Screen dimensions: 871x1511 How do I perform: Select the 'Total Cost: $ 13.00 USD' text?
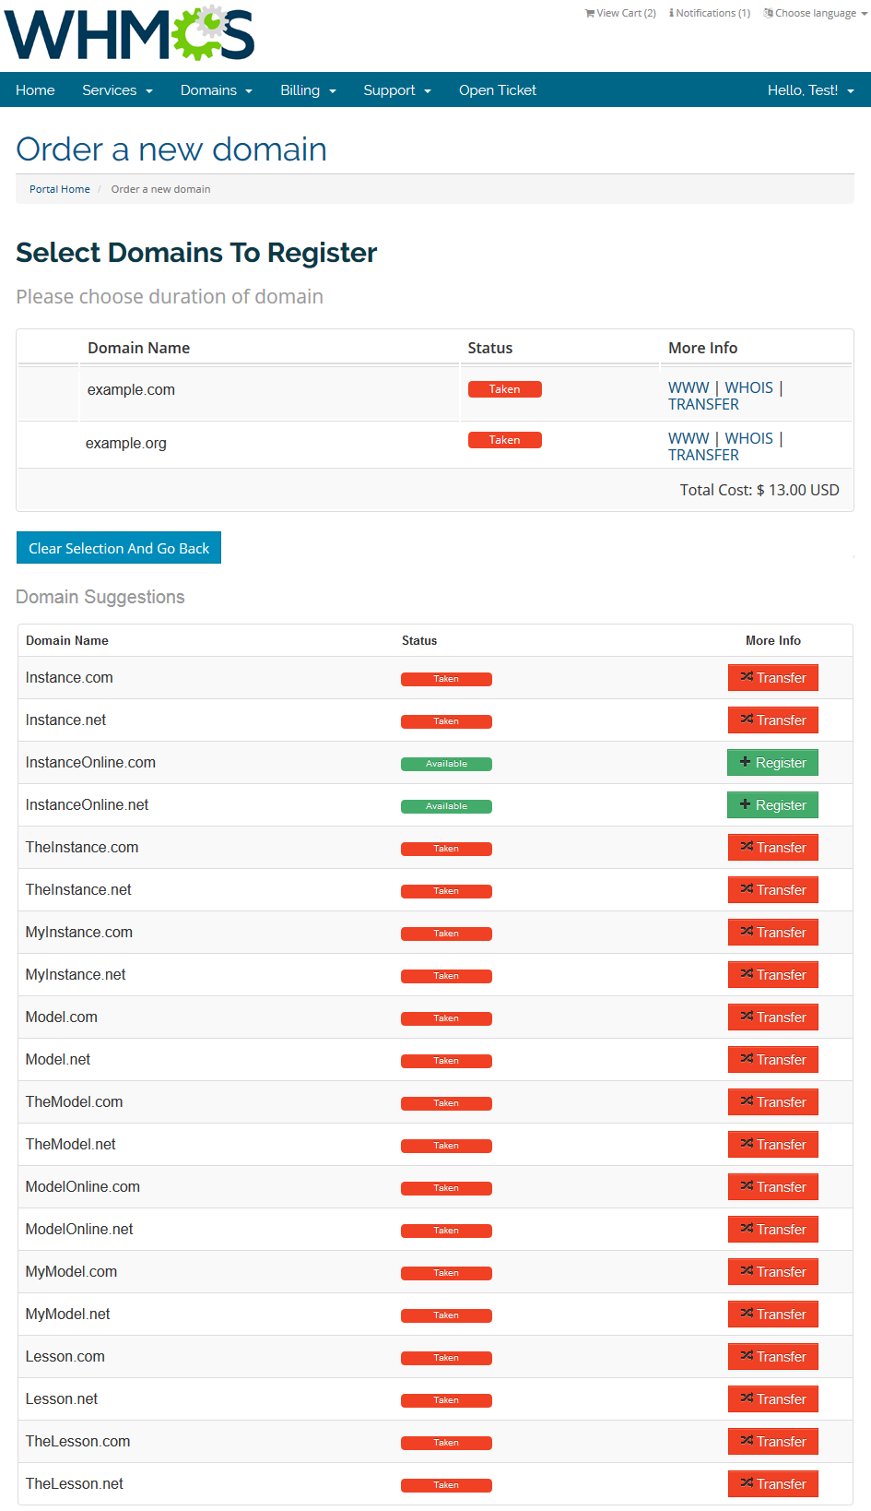[x=759, y=490]
